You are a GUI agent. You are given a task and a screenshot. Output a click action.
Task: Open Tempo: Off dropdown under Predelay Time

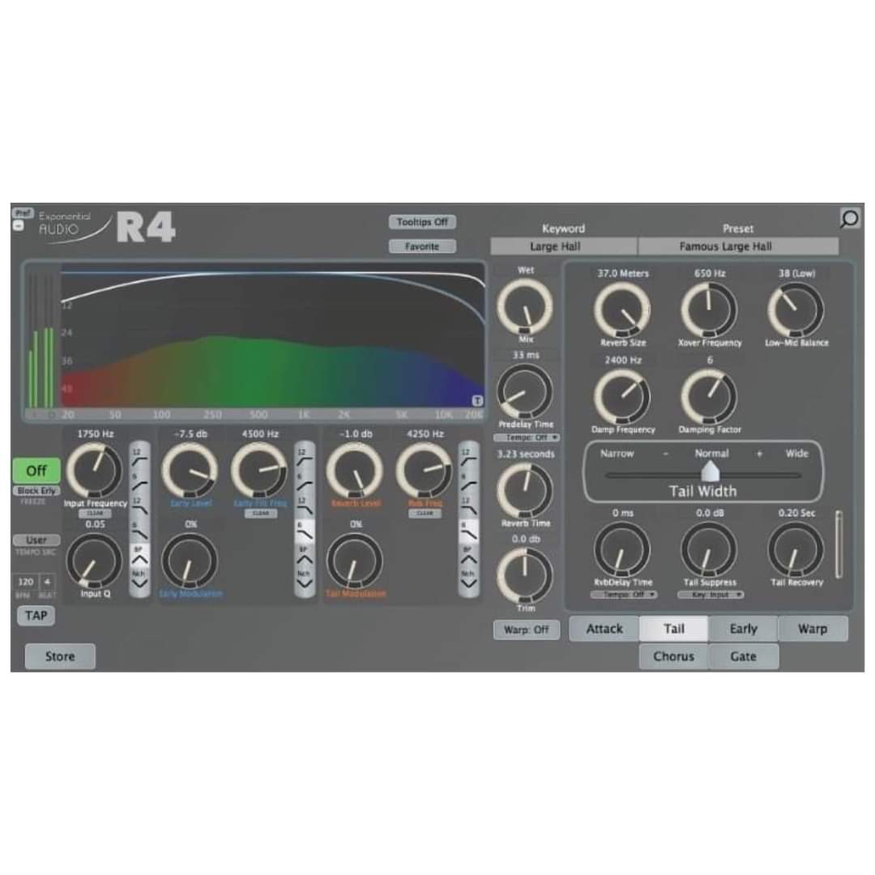pyautogui.click(x=527, y=437)
